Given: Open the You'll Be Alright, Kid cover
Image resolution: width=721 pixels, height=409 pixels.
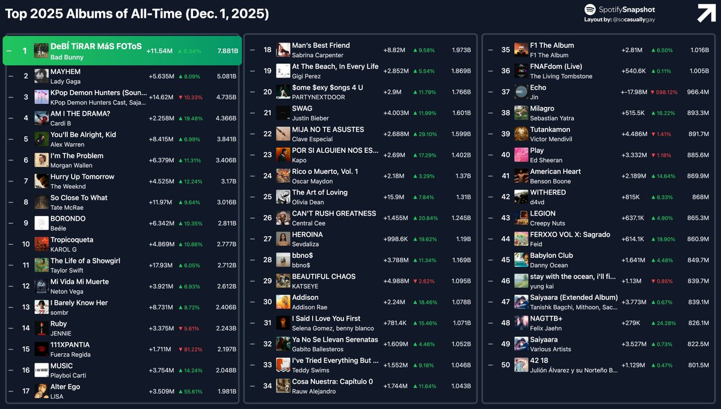Looking at the screenshot, I should click(x=41, y=140).
